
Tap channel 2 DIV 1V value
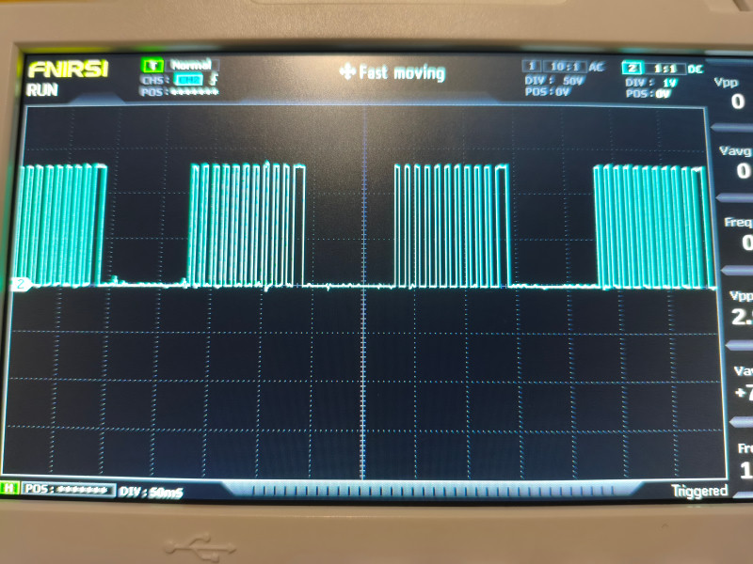(651, 83)
